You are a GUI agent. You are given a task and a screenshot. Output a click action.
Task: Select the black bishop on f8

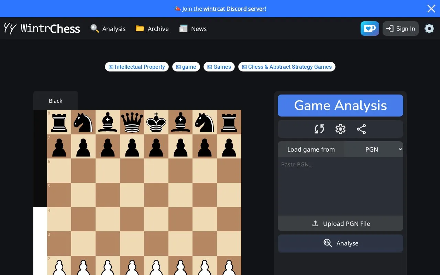click(181, 122)
